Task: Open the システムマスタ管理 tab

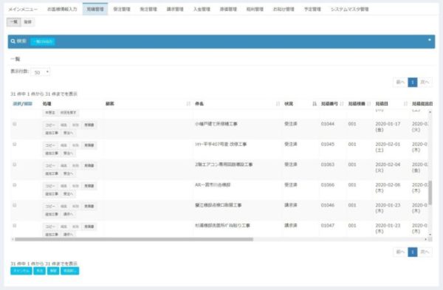Action: click(350, 9)
